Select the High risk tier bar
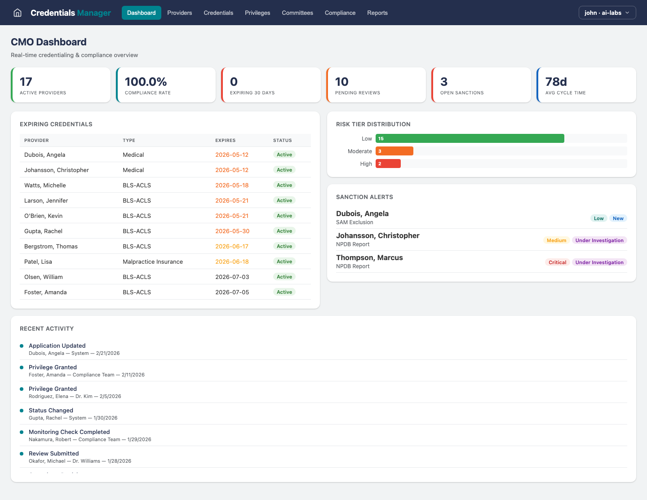Screen dimensions: 647x500 tap(388, 164)
